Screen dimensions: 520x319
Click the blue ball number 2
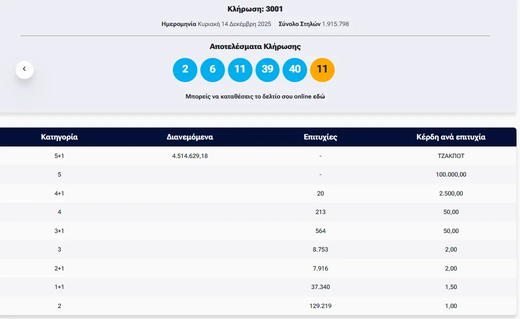coord(185,69)
